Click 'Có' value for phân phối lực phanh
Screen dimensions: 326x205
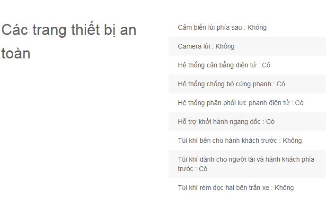[x=299, y=103]
